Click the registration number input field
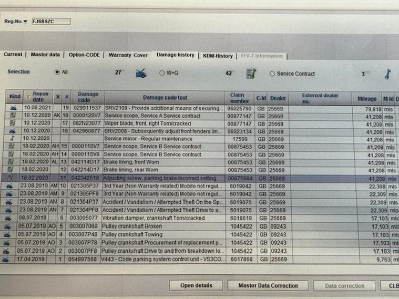This screenshot has width=399, height=299. click(49, 22)
